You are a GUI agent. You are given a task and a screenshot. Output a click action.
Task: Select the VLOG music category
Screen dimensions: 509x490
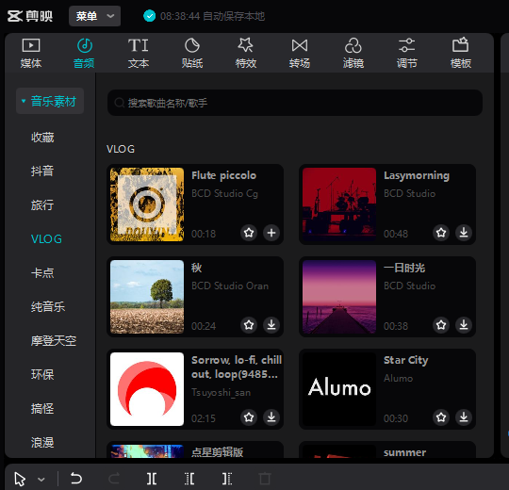coord(46,239)
